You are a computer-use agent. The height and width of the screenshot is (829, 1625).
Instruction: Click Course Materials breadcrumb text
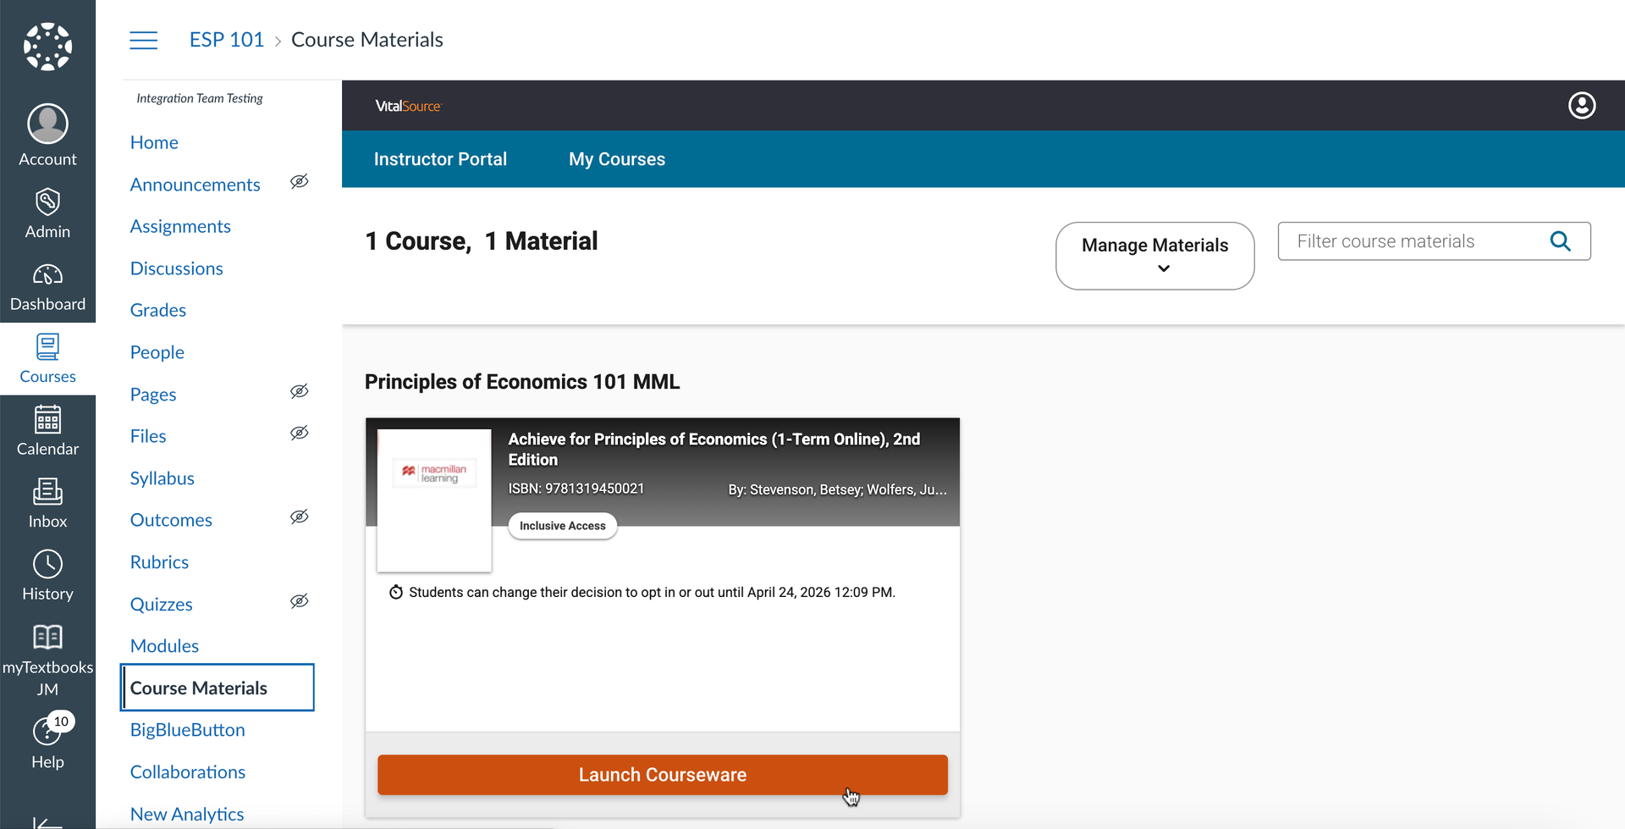click(367, 40)
